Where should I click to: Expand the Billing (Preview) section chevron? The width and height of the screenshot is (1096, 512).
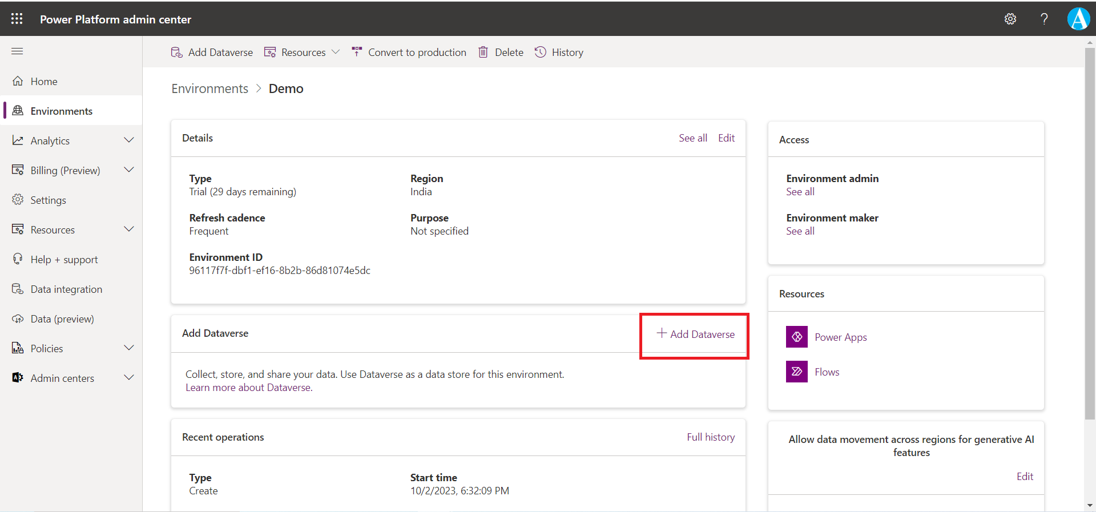tap(129, 170)
